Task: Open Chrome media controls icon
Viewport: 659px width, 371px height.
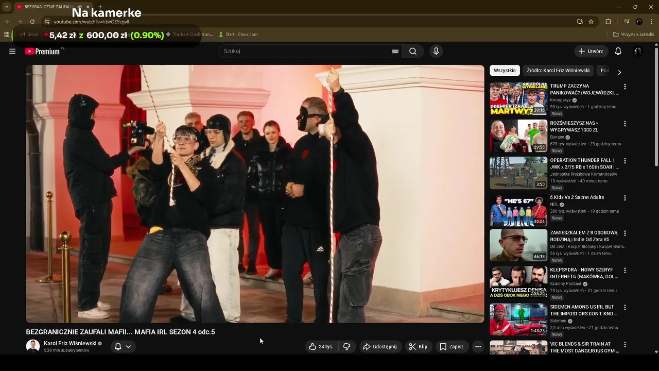Action: coord(627,22)
